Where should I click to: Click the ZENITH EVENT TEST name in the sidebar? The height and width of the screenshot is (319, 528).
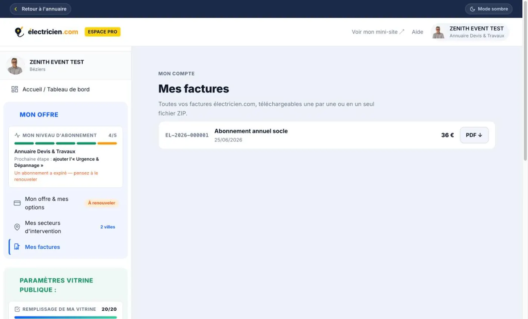pos(57,62)
